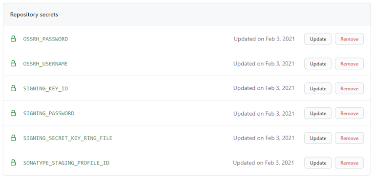
Task: Click the lock icon beside SONATYPE_STAGING_PROFILE_ID
Action: (13, 163)
